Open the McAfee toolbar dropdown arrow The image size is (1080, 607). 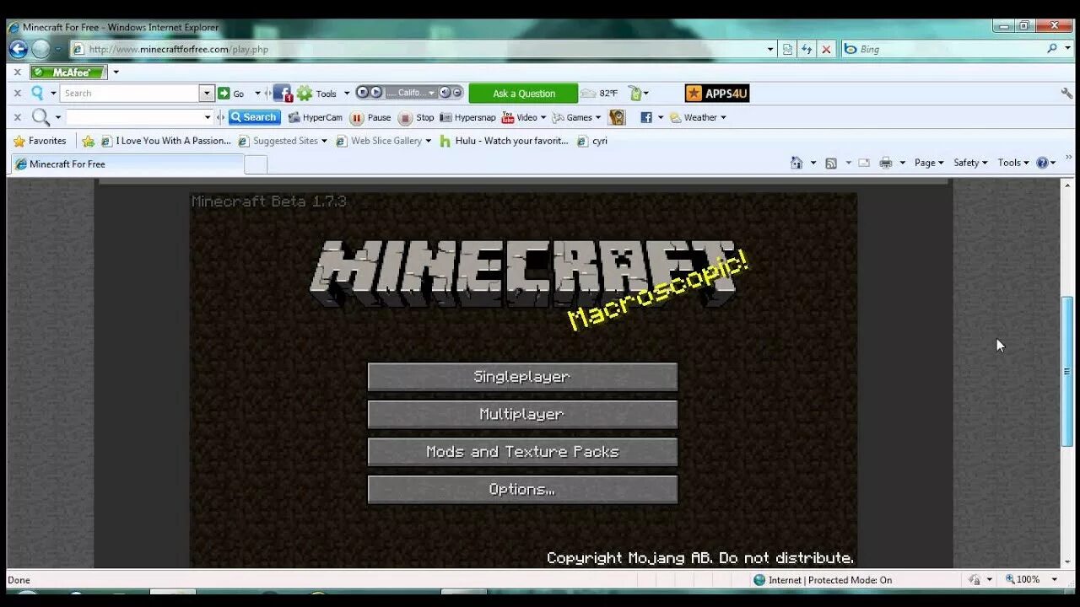pos(116,73)
